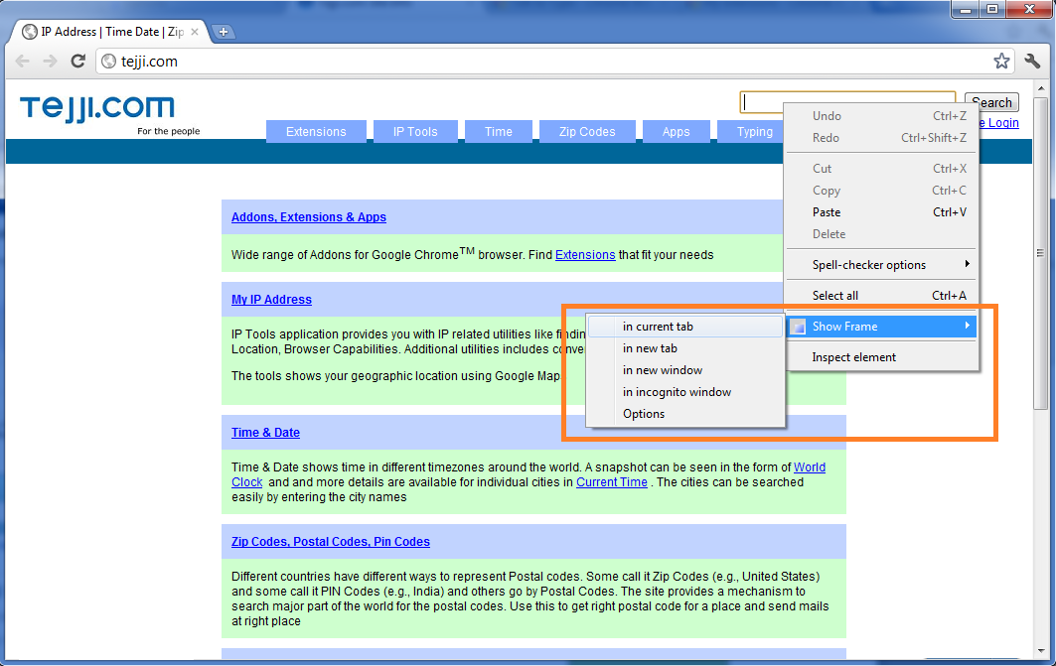Viewport: 1056px width, 666px height.
Task: Open the Zip Codes navigation tab
Action: pos(587,132)
